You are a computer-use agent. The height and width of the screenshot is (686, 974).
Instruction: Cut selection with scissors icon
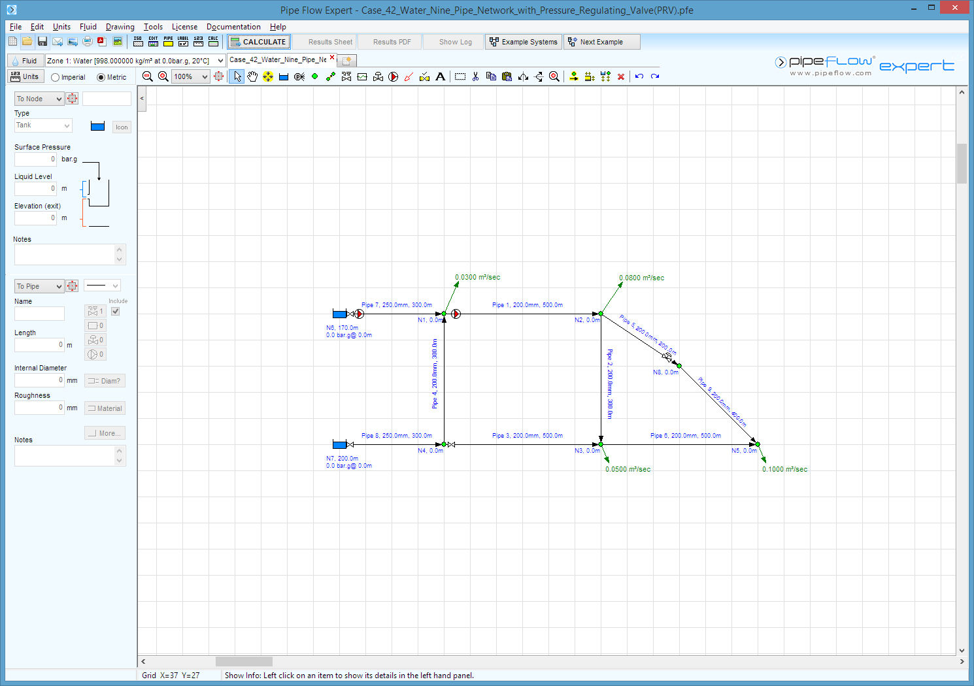476,76
